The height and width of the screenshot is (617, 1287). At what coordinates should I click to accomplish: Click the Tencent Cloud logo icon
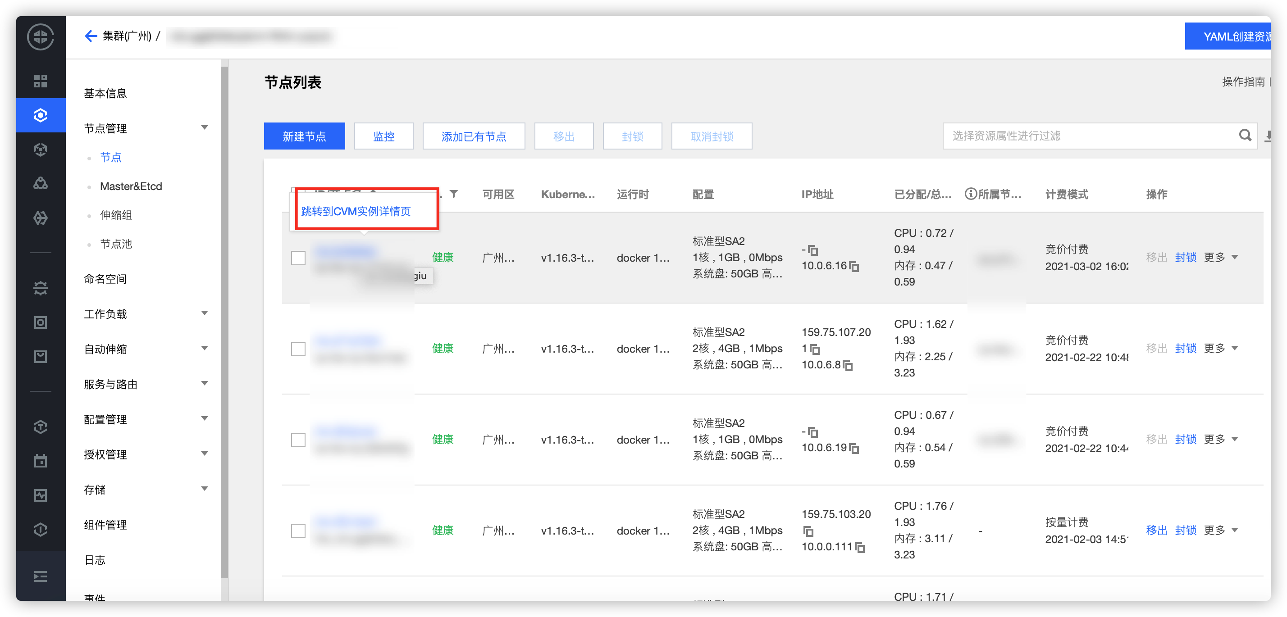(41, 37)
